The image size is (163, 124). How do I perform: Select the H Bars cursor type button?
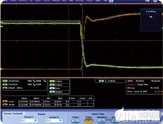(x=76, y=121)
